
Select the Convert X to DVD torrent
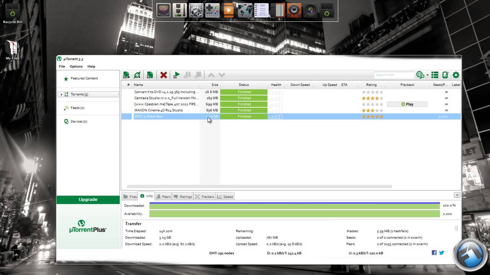coord(167,92)
